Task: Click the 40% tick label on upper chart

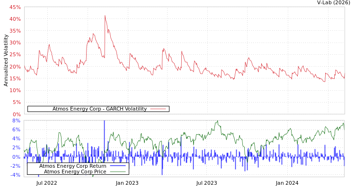Action: coord(15,19)
